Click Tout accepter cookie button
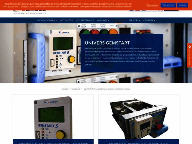Screen dimensions: 192x144 click(168, 5)
